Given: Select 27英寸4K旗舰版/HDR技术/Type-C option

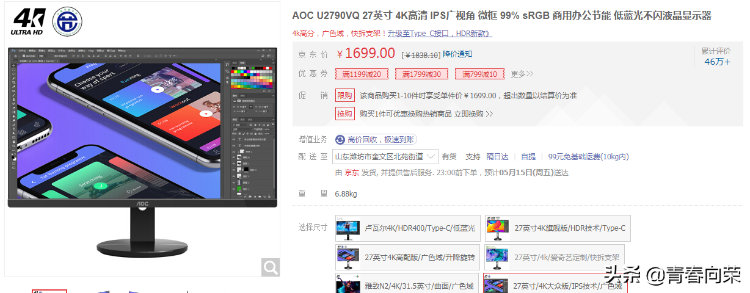Looking at the screenshot, I should 558,228.
